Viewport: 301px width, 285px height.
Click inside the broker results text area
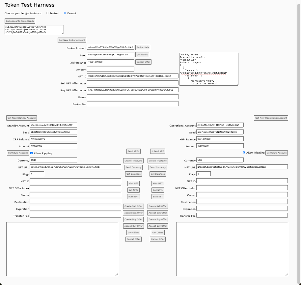[209, 69]
